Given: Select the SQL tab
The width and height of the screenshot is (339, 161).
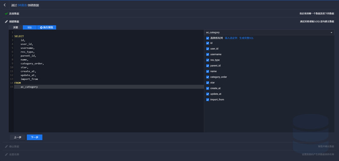Looking at the screenshot, I should click(30, 28).
